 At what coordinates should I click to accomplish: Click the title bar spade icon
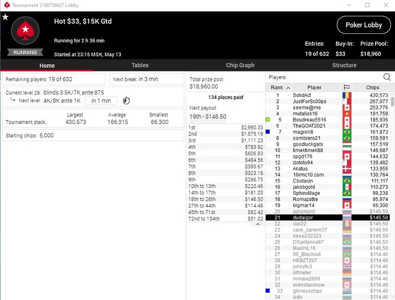pos(7,5)
